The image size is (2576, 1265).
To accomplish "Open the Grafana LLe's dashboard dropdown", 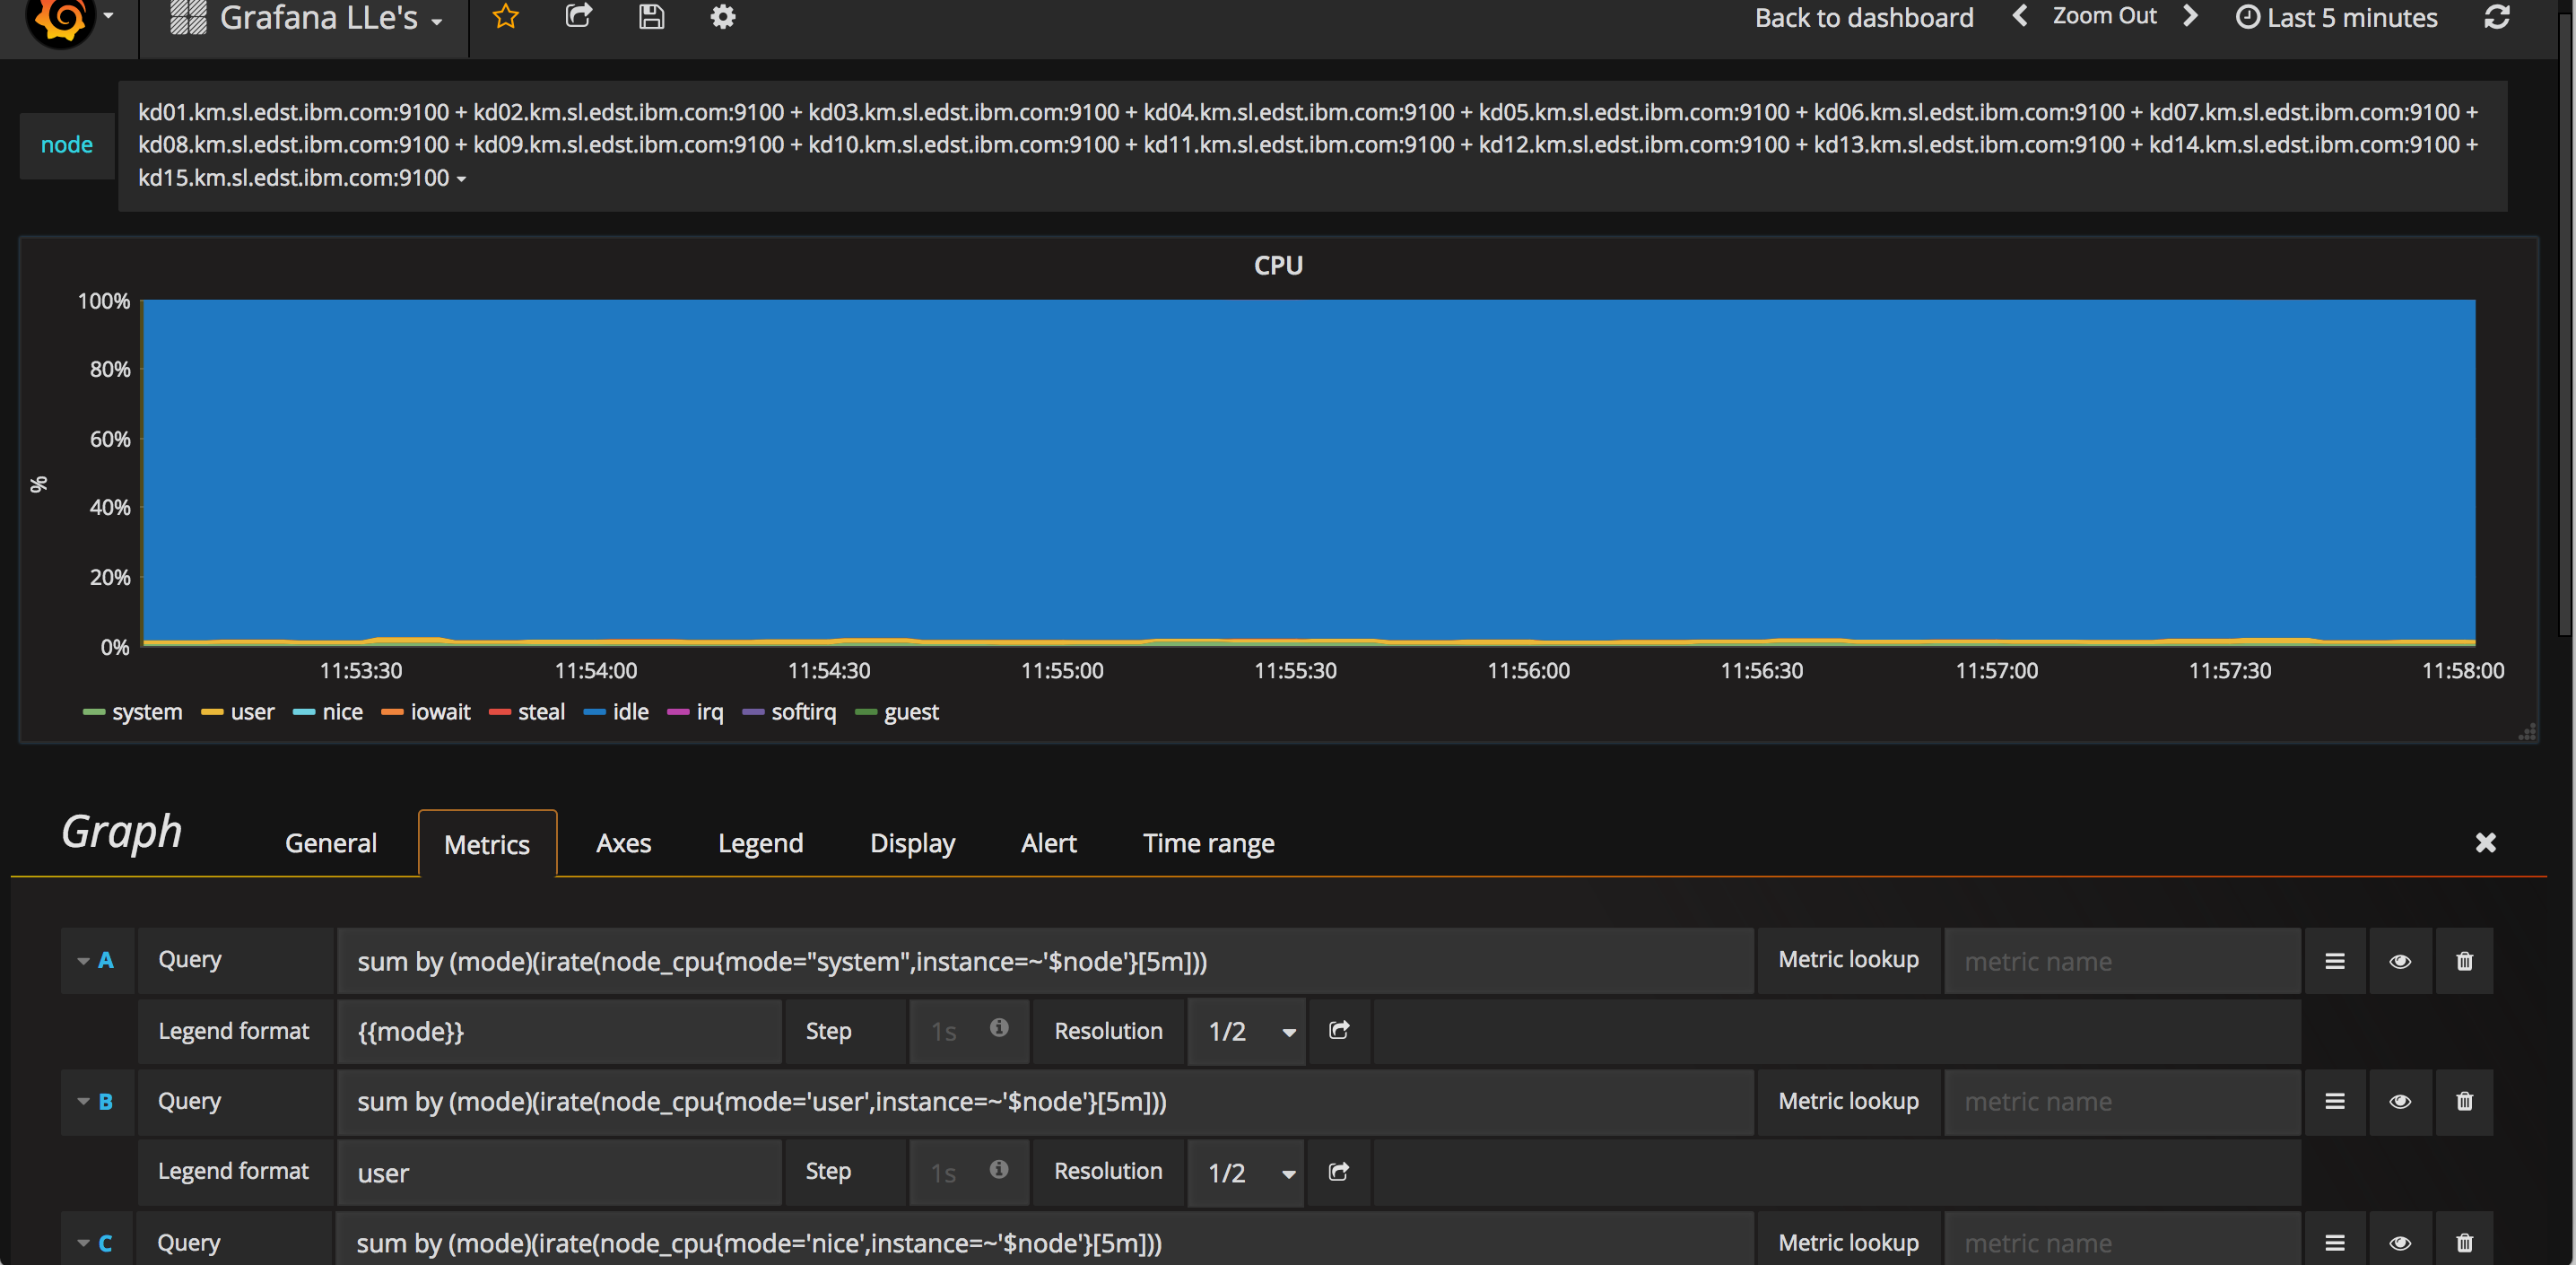I will [x=330, y=18].
